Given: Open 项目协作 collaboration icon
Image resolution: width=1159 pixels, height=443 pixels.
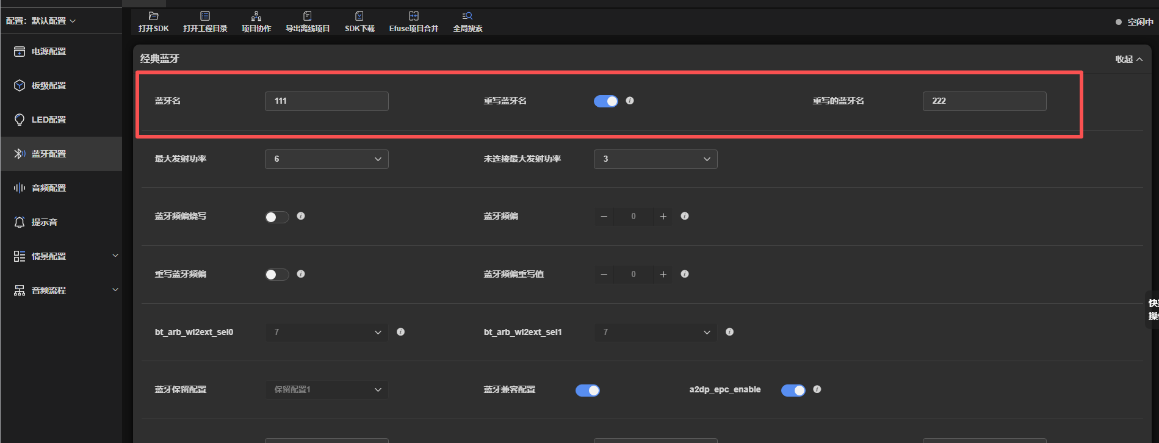Looking at the screenshot, I should coord(256,16).
